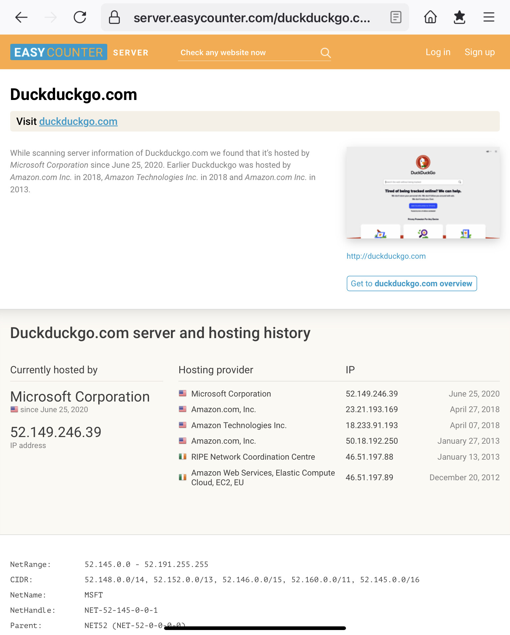
Task: Go to the browser home page icon
Action: tap(430, 17)
